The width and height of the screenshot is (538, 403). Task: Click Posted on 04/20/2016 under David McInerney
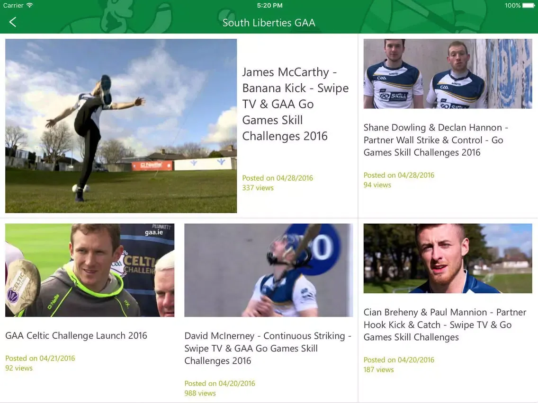click(220, 384)
